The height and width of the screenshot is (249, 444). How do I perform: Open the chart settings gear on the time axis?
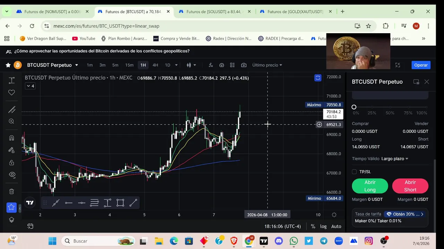point(334,215)
